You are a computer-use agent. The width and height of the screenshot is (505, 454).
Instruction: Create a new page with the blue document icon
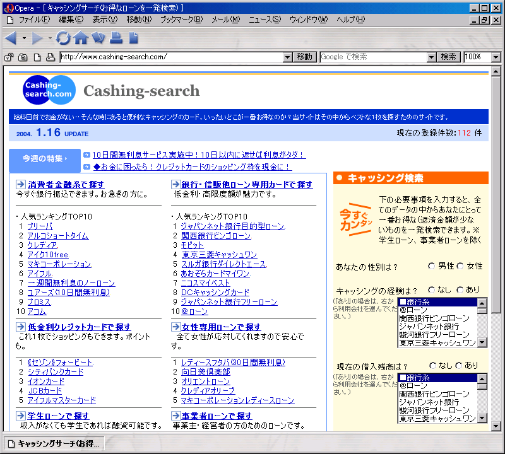[133, 38]
